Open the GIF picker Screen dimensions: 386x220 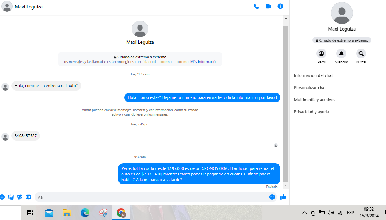tap(28, 197)
